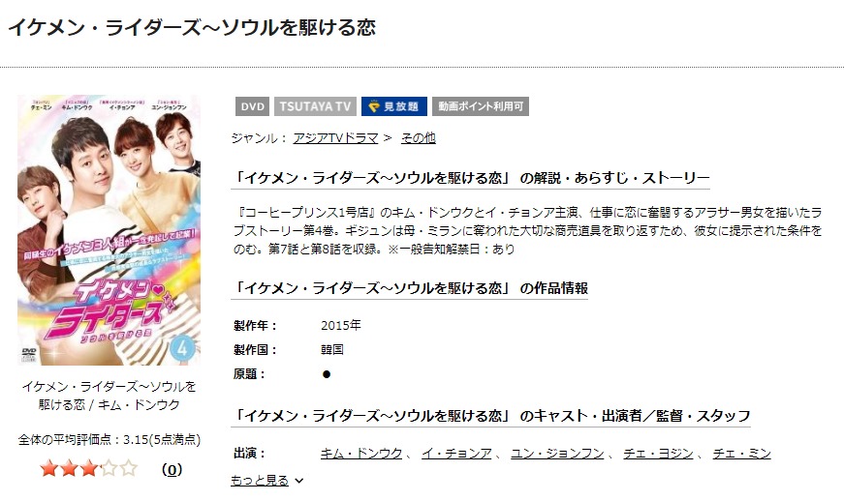Open the アジアTVドラマ genre link

click(x=336, y=138)
